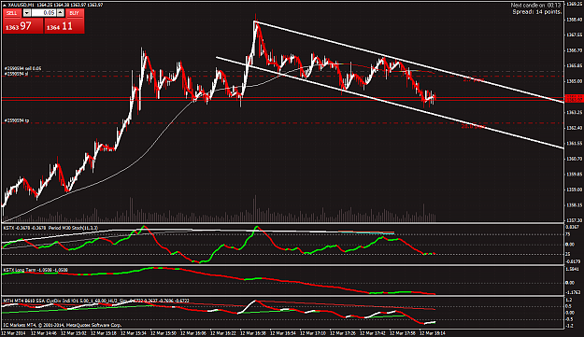This screenshot has width=584, height=337.
Task: Click the XAUUSD,M1 chart title text
Action: [21, 6]
